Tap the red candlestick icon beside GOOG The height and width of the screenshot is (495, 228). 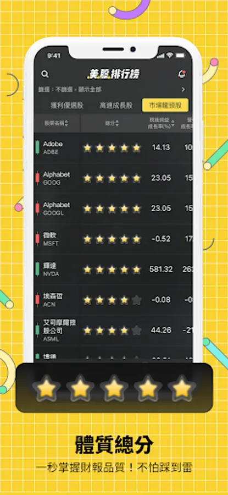(x=37, y=178)
